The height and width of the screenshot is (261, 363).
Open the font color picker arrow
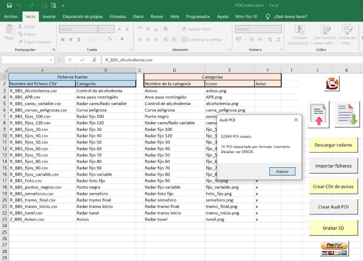tap(128, 40)
